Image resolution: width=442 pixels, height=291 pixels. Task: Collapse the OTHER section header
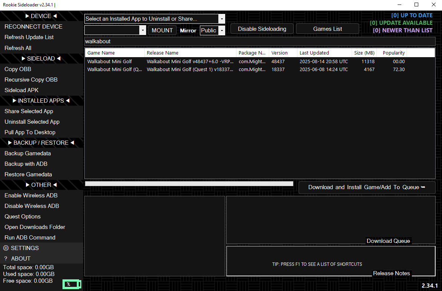coord(41,185)
